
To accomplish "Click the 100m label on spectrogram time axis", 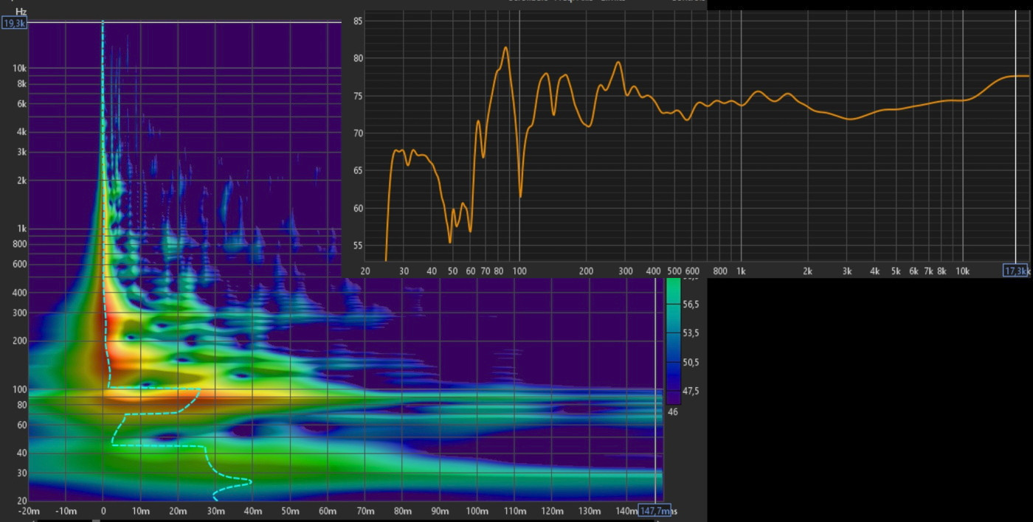I will (x=477, y=512).
